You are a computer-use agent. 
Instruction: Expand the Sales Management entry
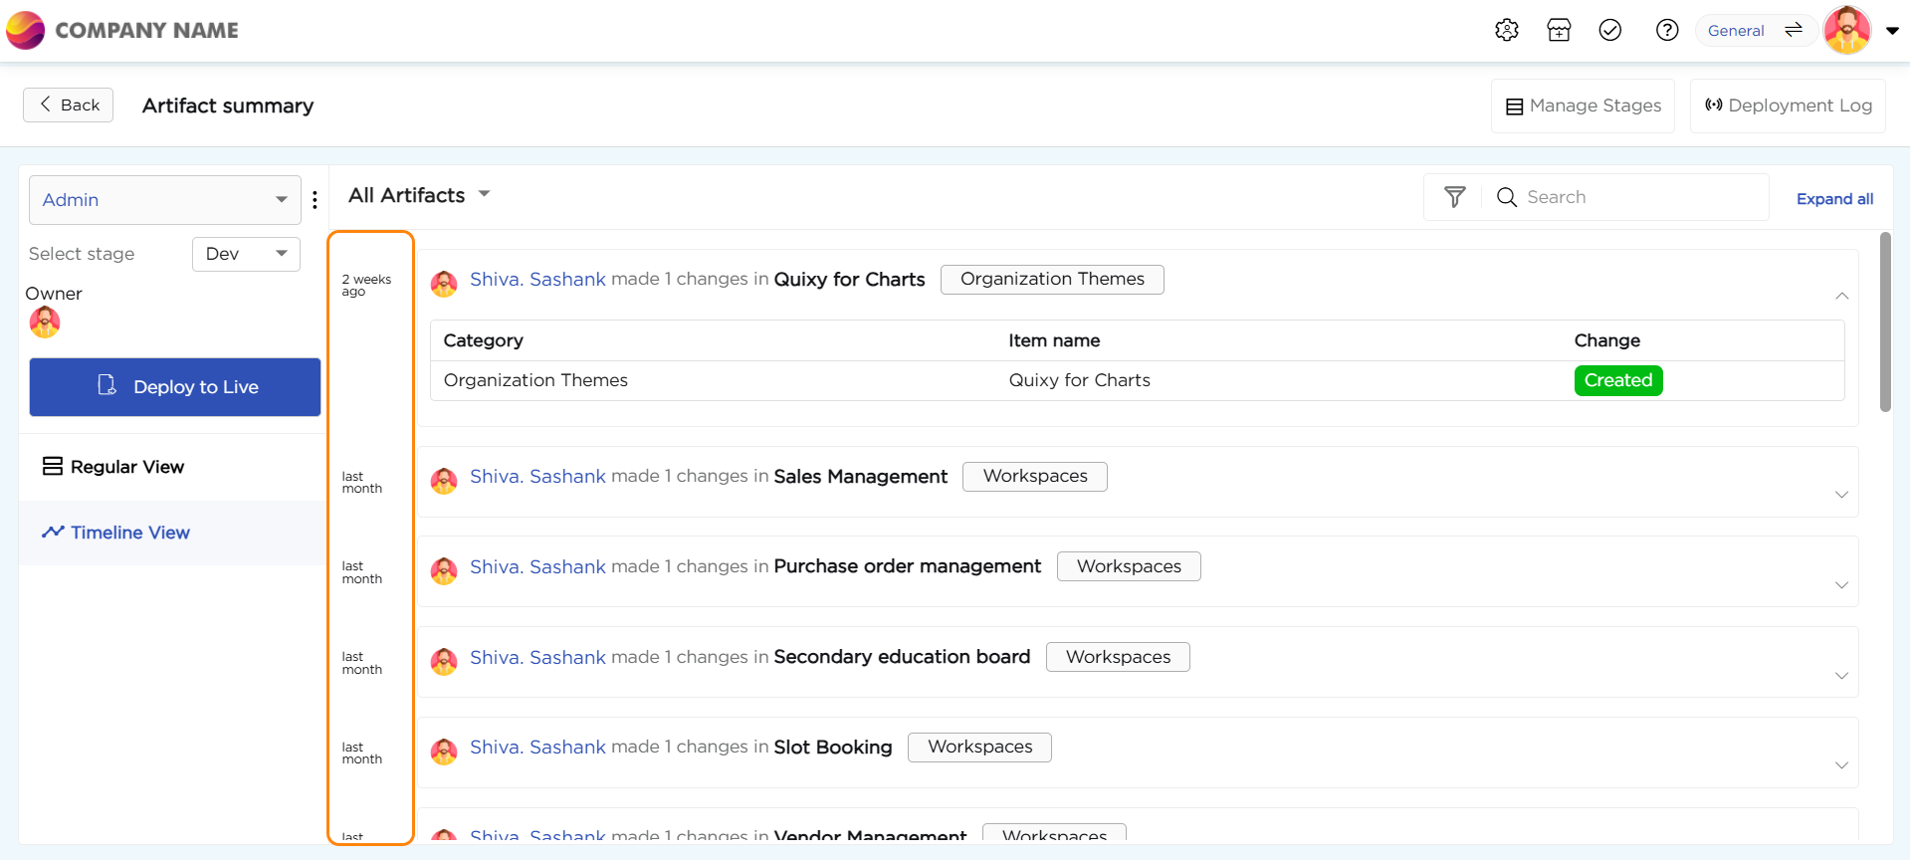[x=1841, y=495]
